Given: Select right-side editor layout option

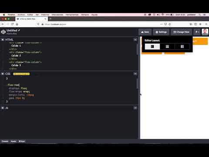Looking at the screenshot, I should pyautogui.click(x=182, y=47).
